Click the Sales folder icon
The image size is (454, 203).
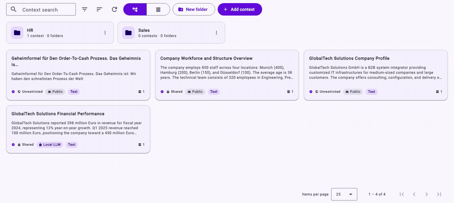(x=128, y=33)
